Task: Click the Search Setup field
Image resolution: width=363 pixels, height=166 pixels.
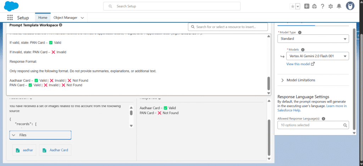Action: coord(172,6)
